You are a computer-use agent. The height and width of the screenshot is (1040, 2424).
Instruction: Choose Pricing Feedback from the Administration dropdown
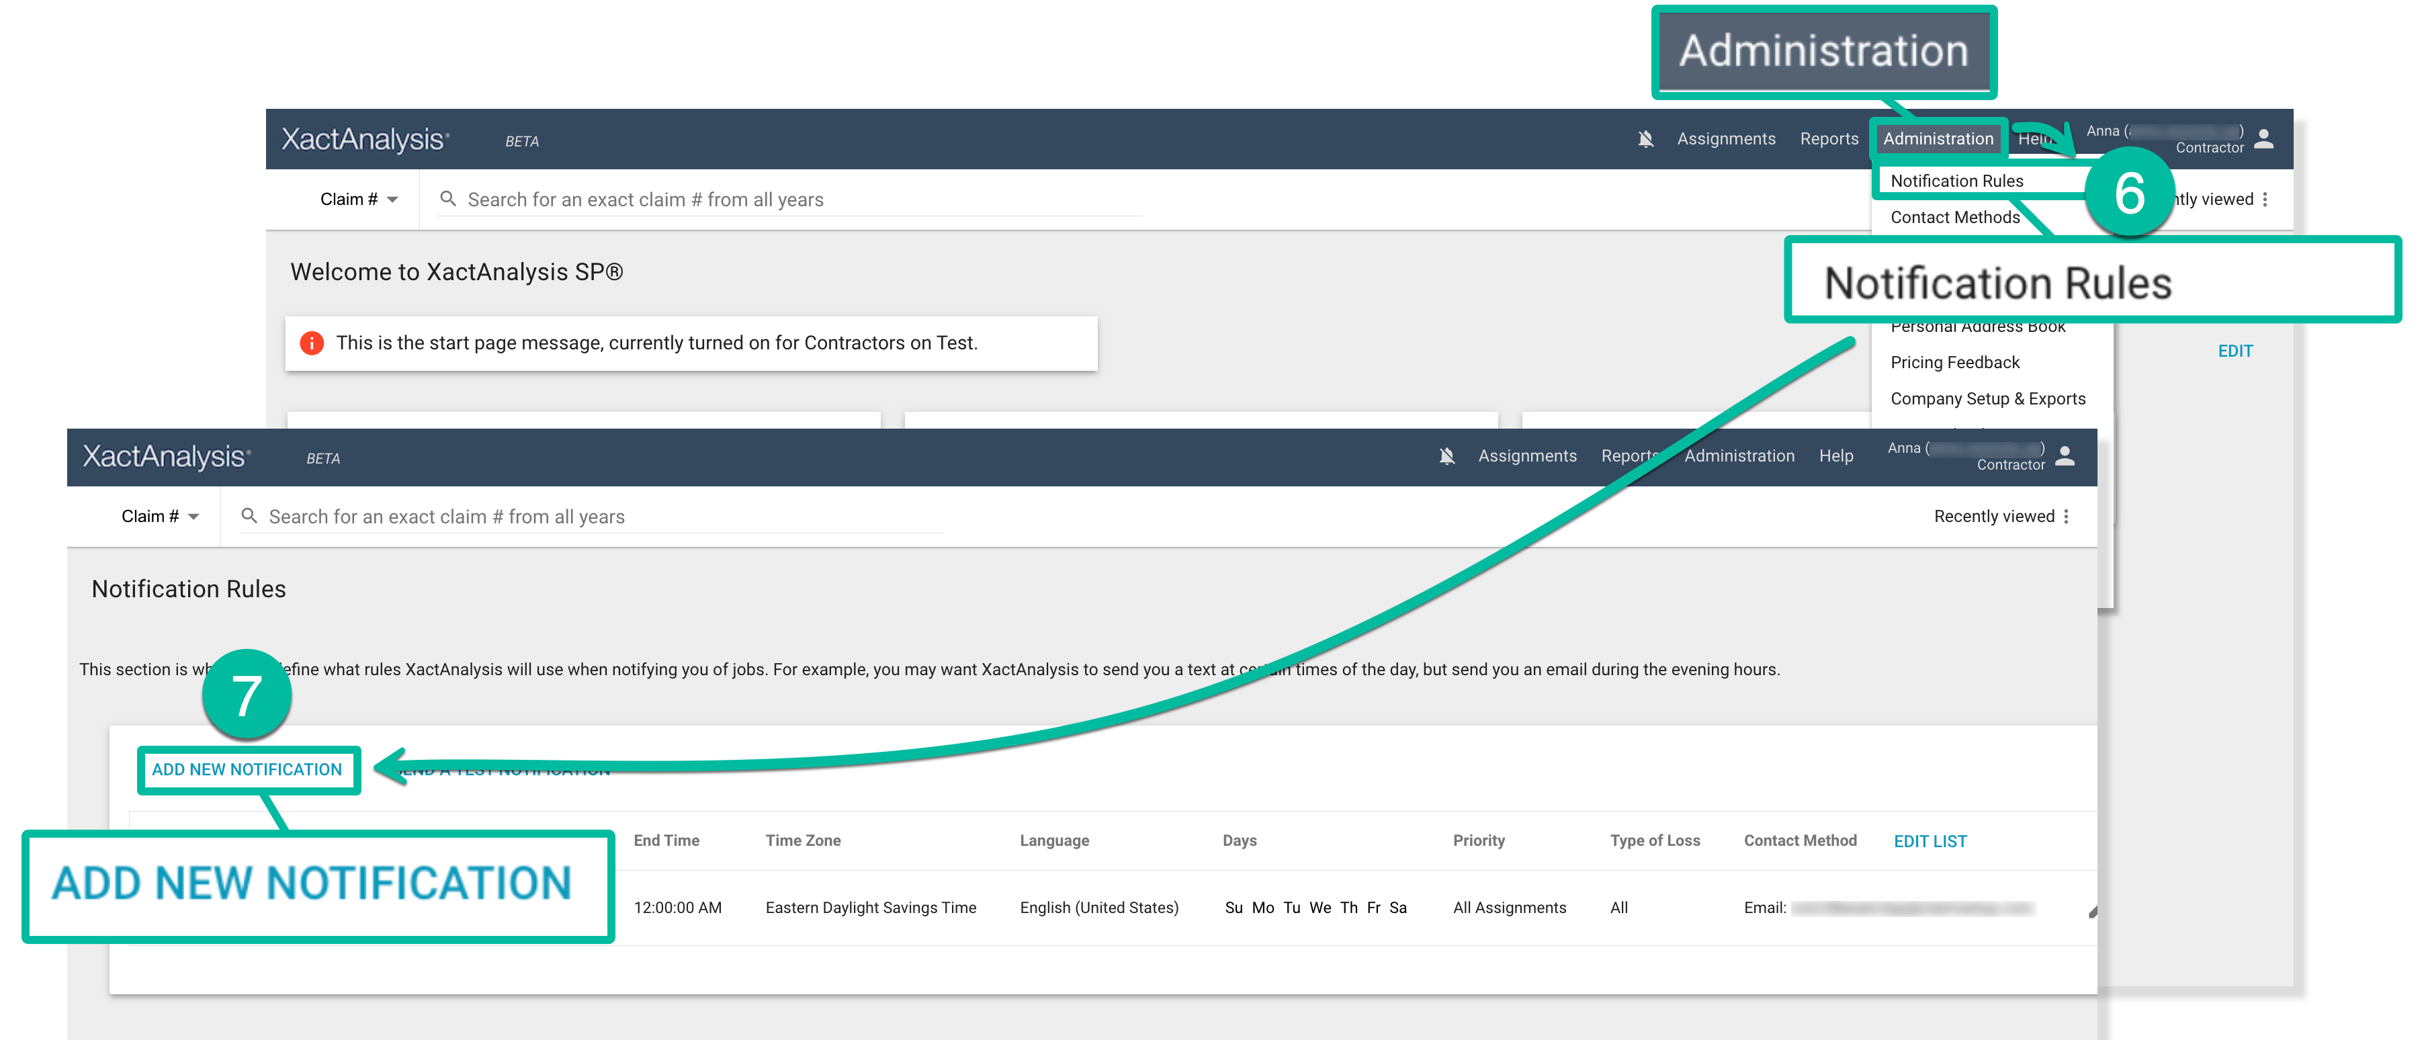(x=1954, y=362)
